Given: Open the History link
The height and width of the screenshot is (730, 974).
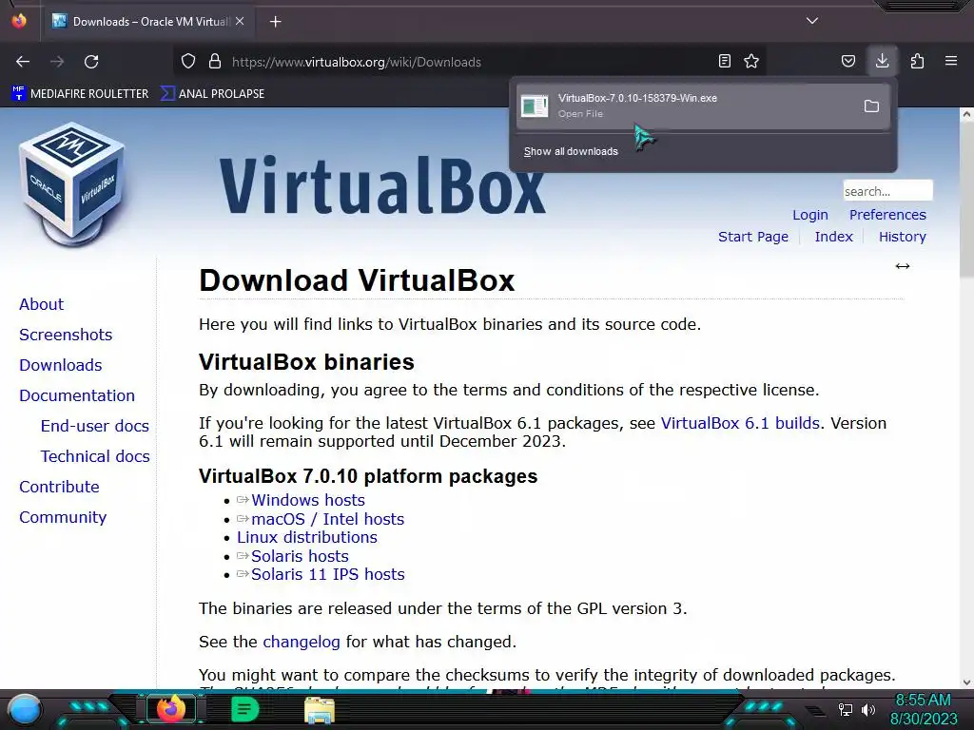Looking at the screenshot, I should pos(902,237).
